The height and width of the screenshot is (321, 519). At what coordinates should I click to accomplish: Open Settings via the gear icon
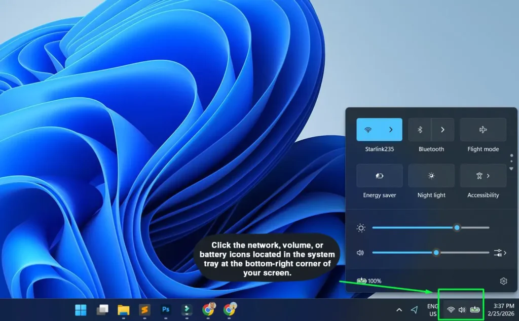(504, 281)
